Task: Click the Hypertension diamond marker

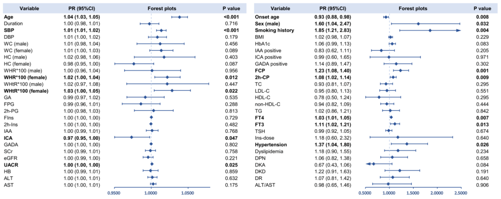Action: [407, 144]
